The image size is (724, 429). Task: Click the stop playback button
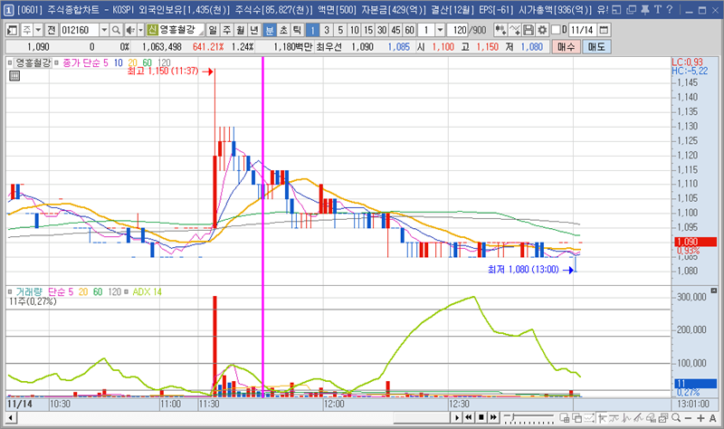point(481,417)
